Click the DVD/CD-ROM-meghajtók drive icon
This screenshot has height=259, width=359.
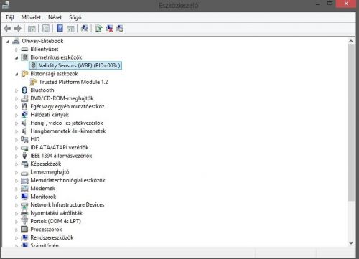(x=24, y=98)
